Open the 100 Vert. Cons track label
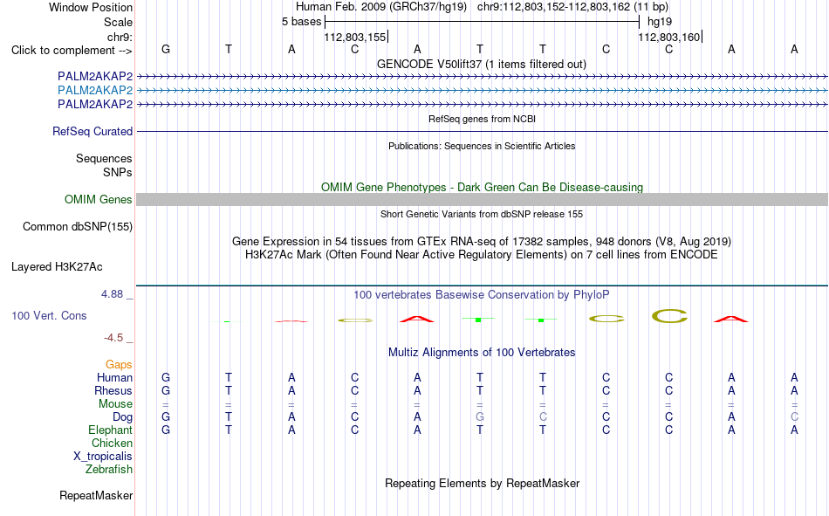Image resolution: width=829 pixels, height=516 pixels. [x=49, y=315]
